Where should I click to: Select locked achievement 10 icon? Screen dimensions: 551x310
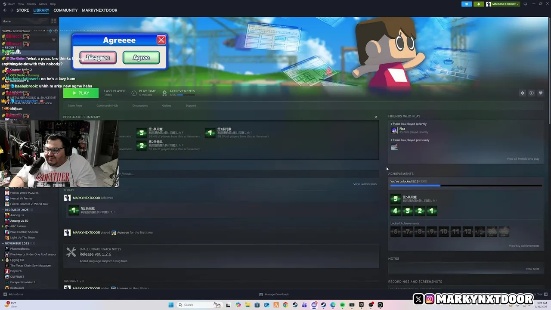tap(444, 232)
